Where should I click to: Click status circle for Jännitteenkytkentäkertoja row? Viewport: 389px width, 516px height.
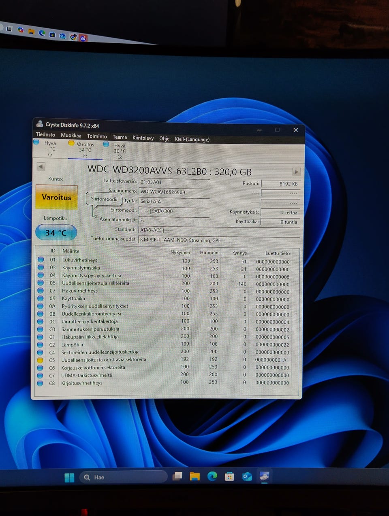[x=41, y=321]
